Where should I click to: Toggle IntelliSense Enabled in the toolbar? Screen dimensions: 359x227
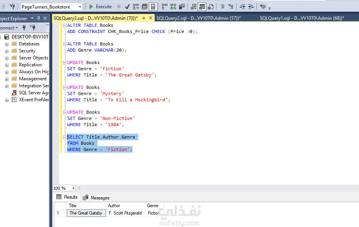tap(153, 7)
